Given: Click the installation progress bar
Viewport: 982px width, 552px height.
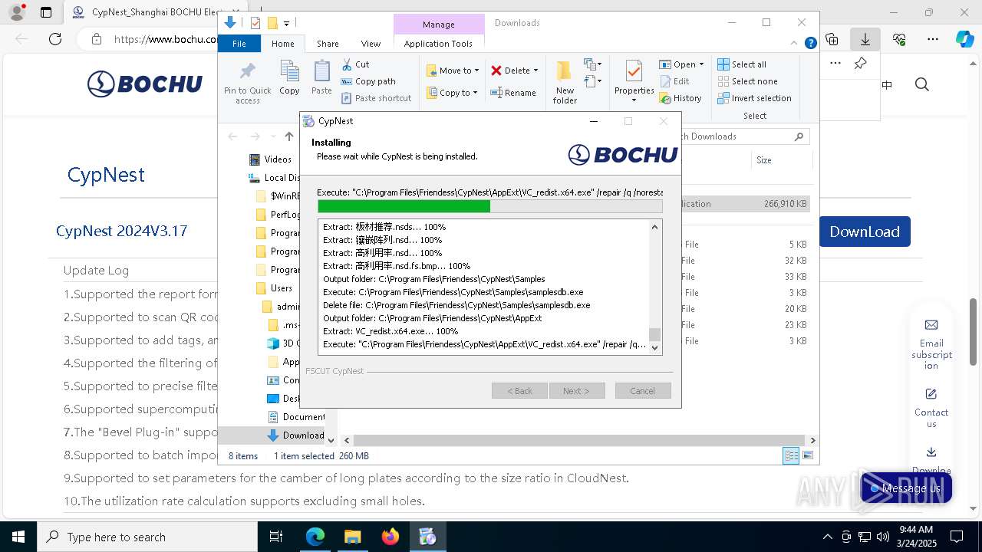Looking at the screenshot, I should 489,206.
